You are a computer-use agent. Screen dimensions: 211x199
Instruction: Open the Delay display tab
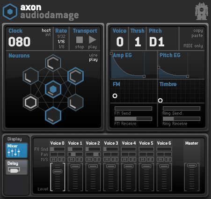tap(17, 167)
